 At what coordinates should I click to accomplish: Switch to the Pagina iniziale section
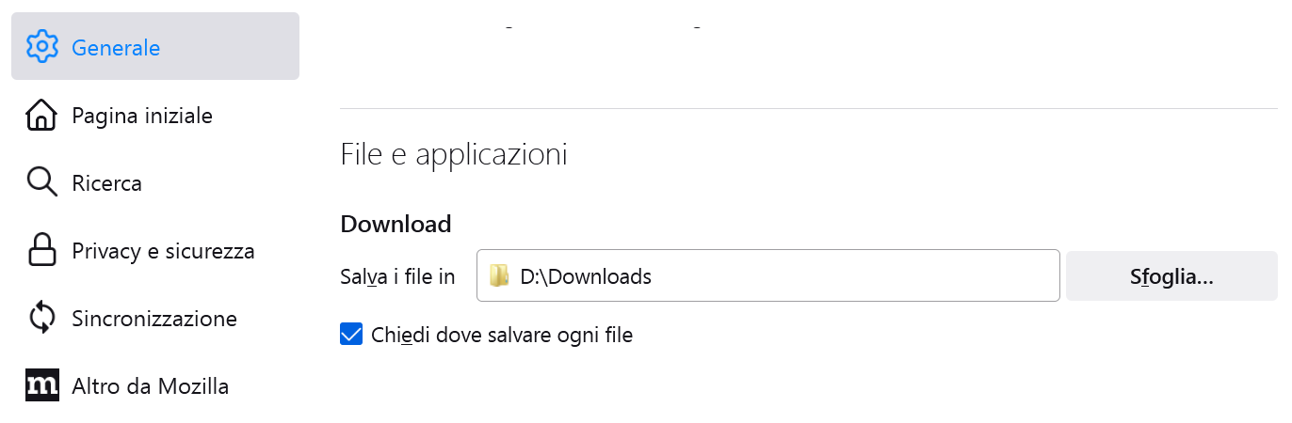[x=142, y=116]
